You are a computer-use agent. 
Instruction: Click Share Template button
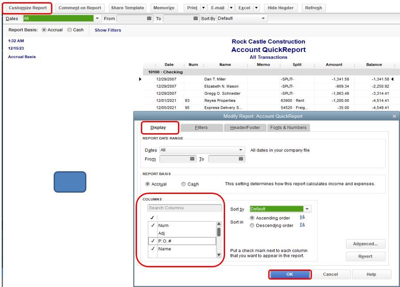click(127, 8)
